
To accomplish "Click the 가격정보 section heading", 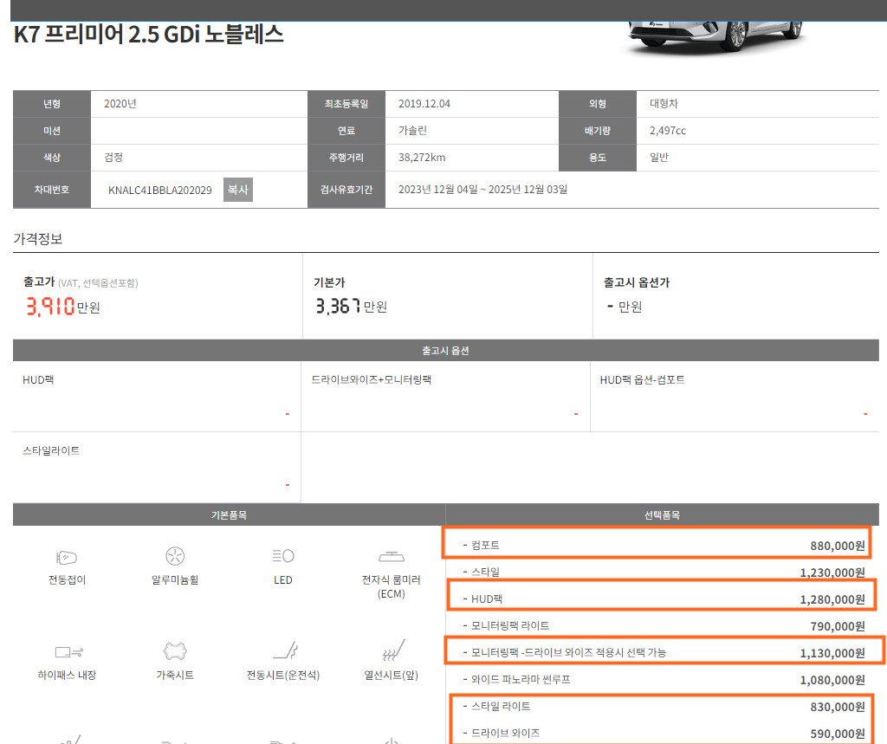I will pos(38,239).
